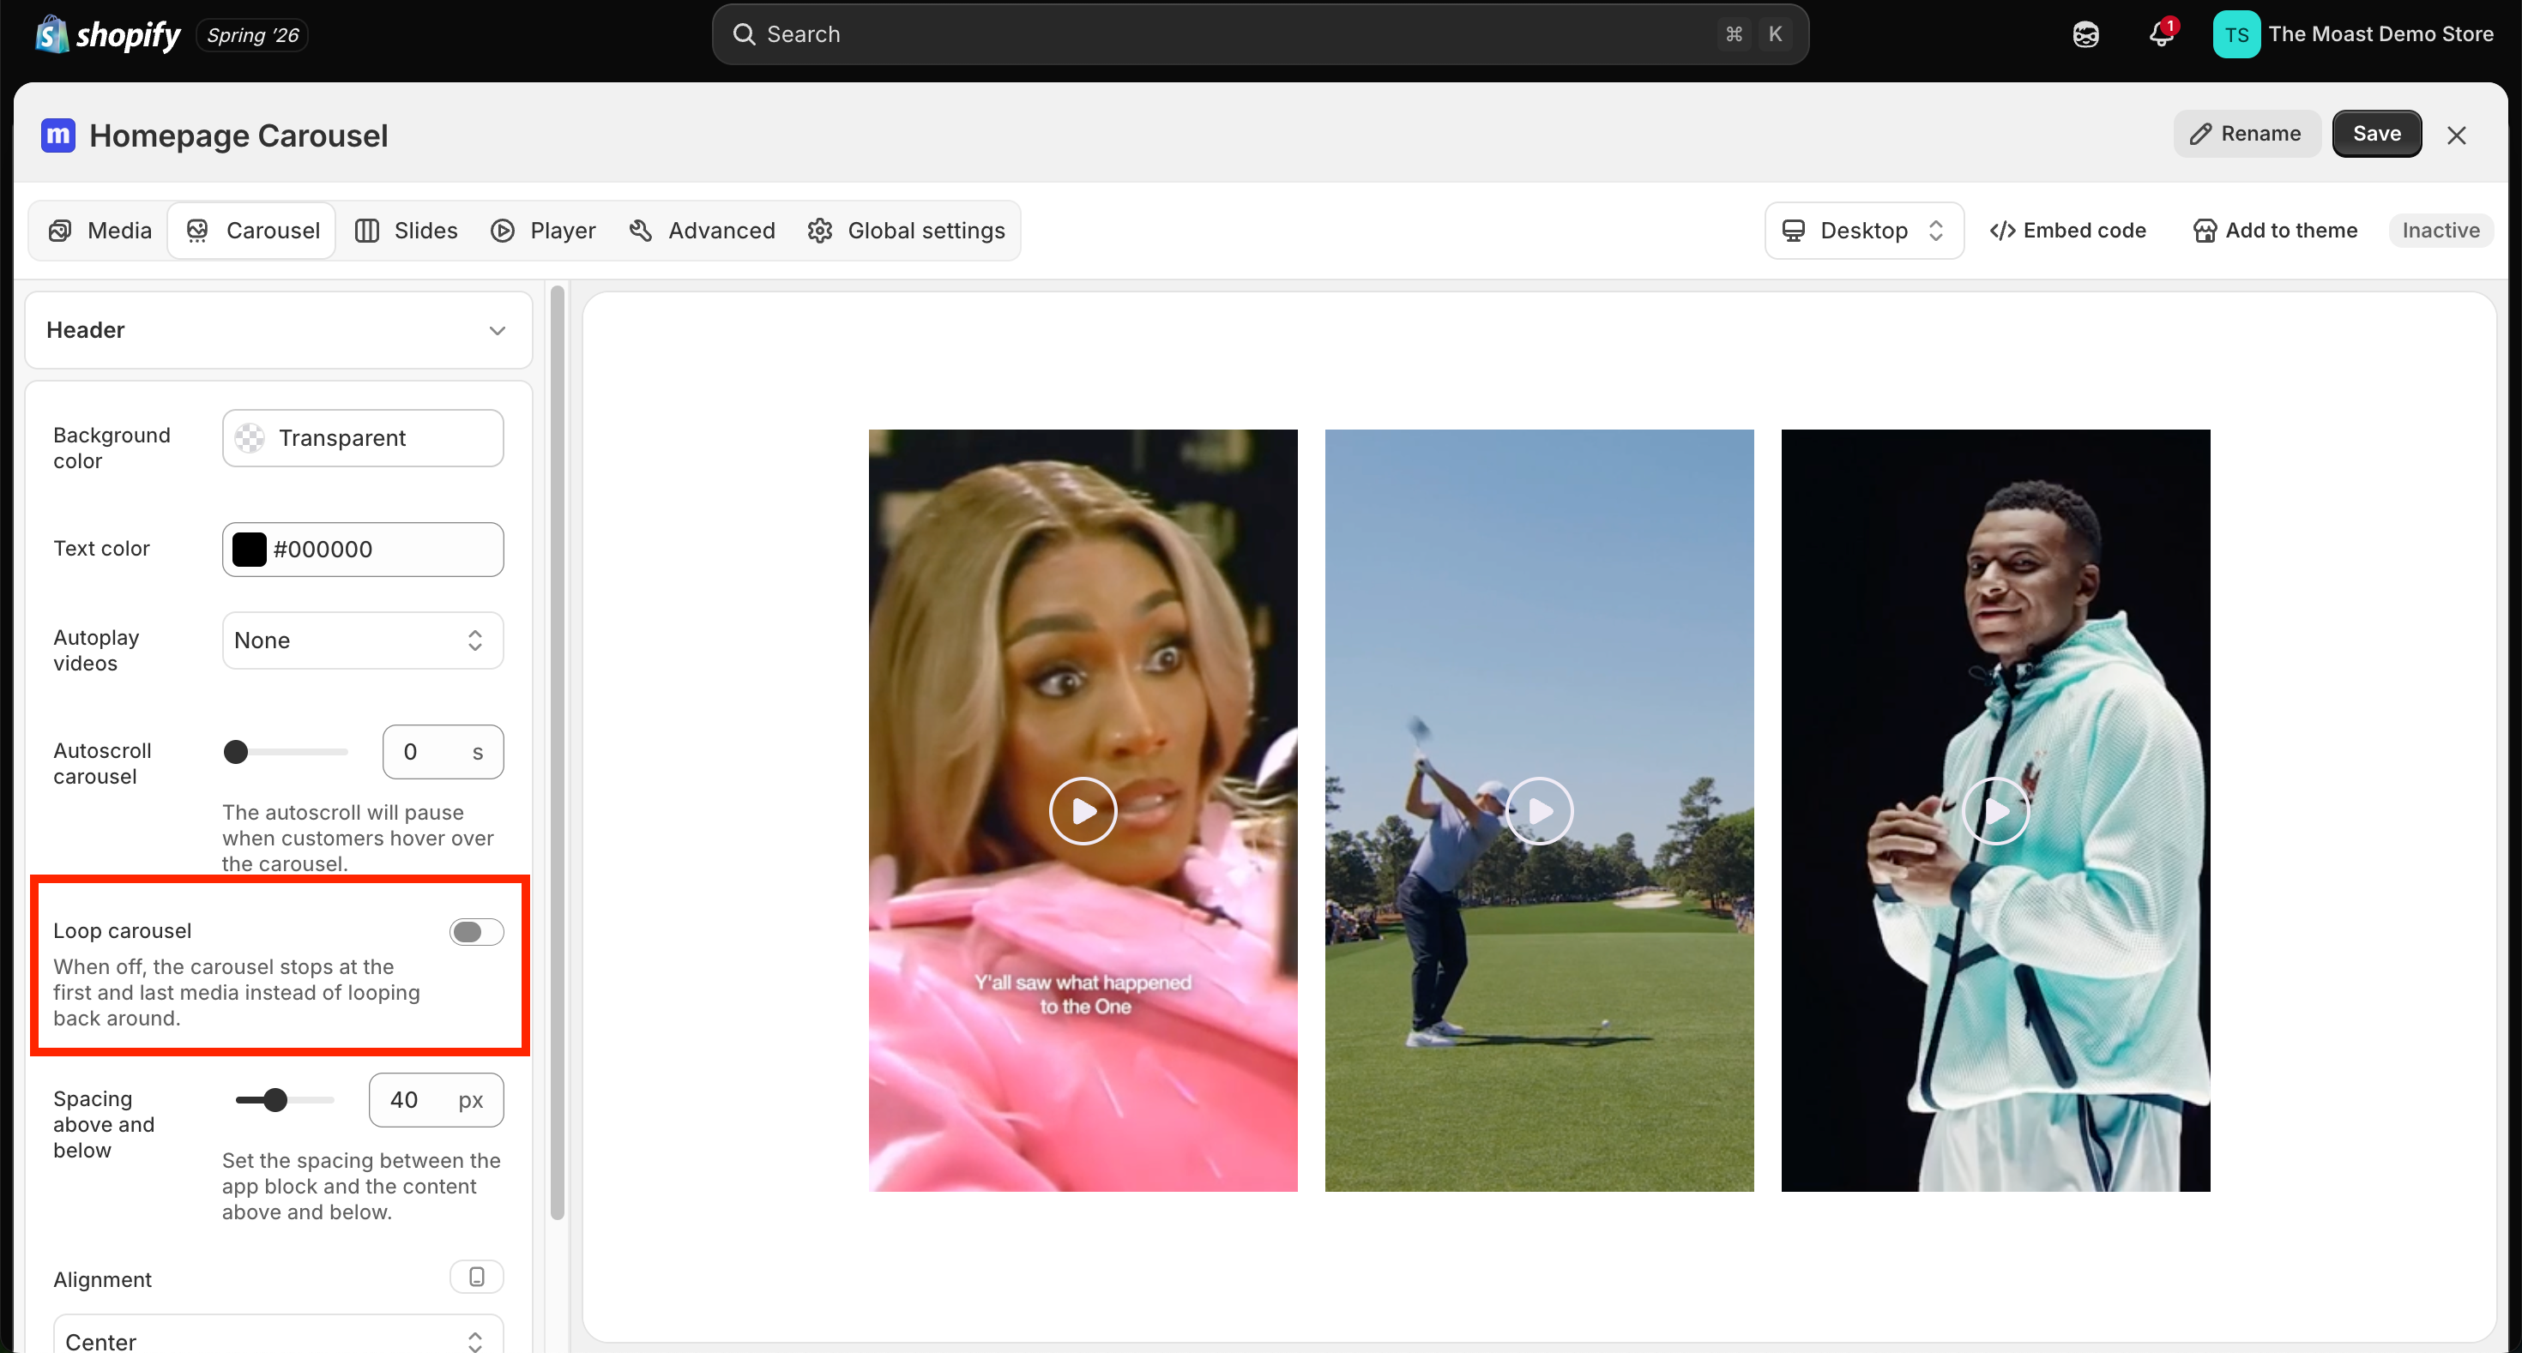Click the Moast app icon
2522x1353 pixels.
(57, 135)
